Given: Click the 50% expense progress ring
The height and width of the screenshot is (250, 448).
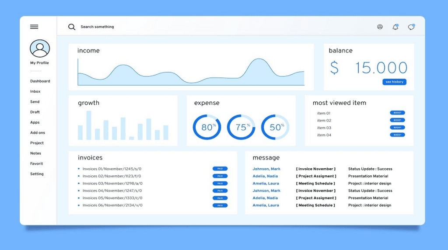Looking at the screenshot, I should tap(275, 127).
